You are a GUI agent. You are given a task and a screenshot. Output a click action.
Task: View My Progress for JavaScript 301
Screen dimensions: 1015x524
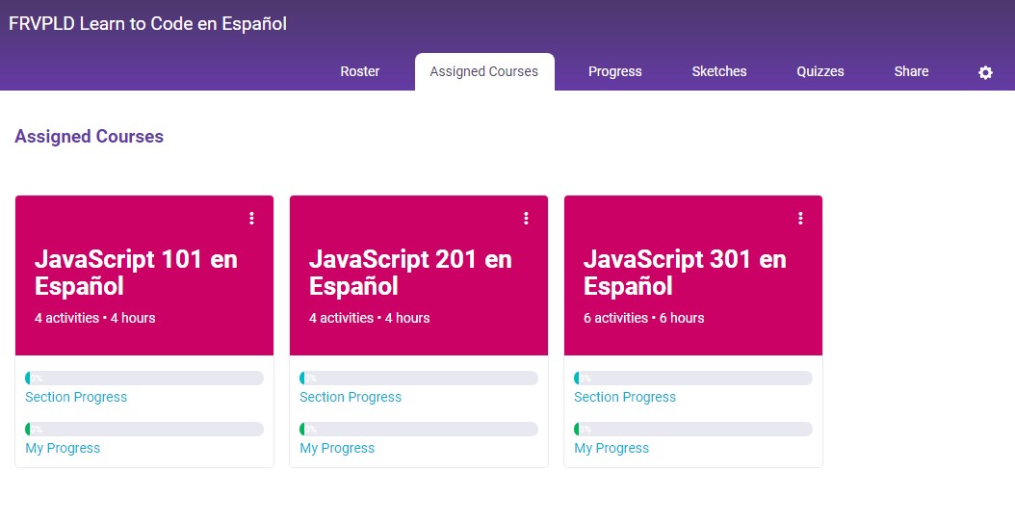(x=612, y=448)
